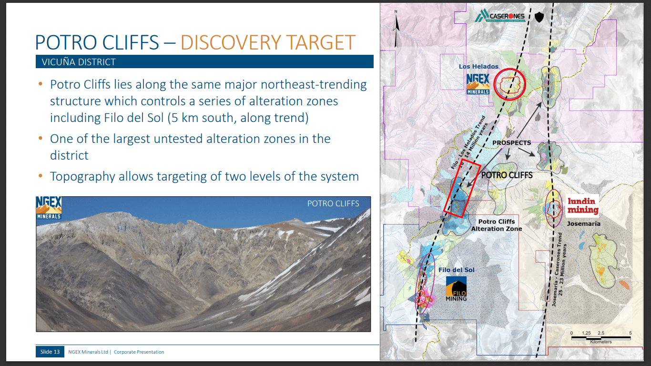The image size is (651, 366).
Task: Click the Potro Cliffs mountain photo
Action: (x=203, y=264)
